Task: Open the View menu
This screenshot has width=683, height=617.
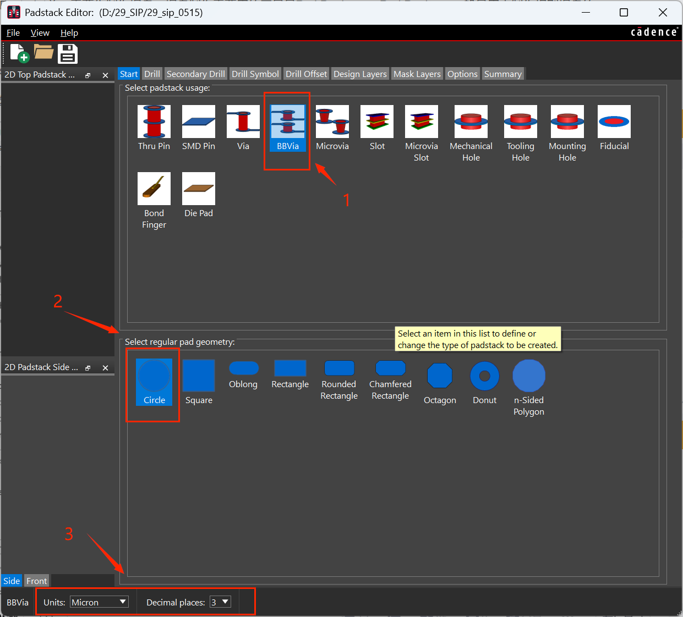Action: pos(40,32)
